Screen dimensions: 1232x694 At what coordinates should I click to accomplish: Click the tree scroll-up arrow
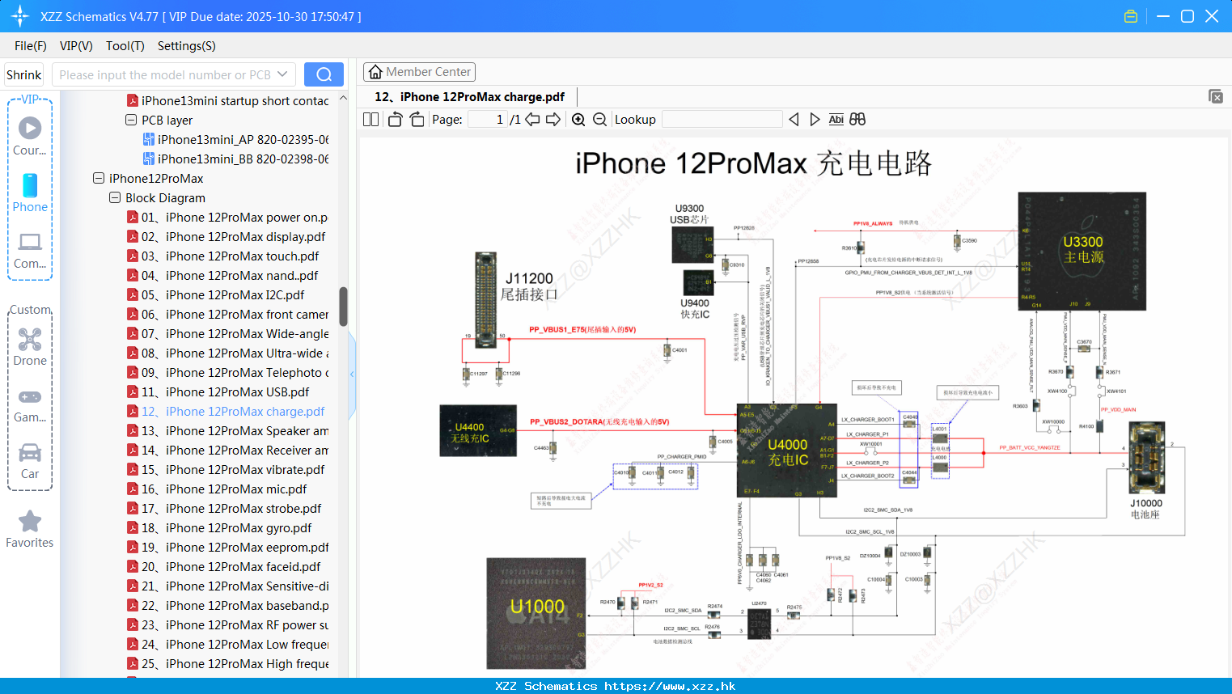(343, 98)
